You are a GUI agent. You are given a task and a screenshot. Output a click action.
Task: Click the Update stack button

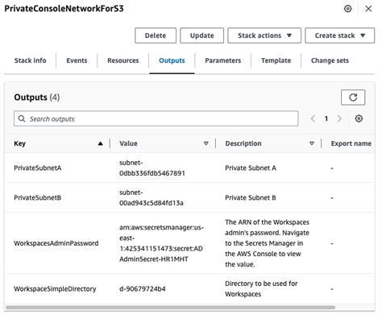(x=201, y=35)
